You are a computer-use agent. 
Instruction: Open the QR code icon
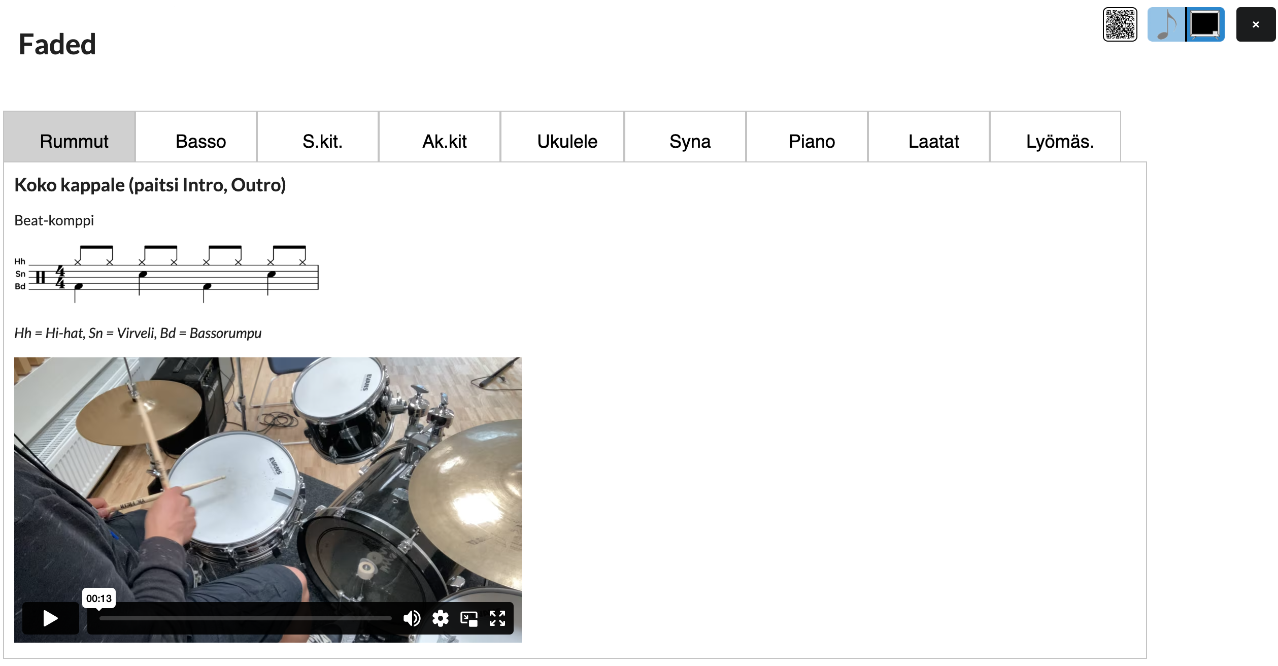1120,24
